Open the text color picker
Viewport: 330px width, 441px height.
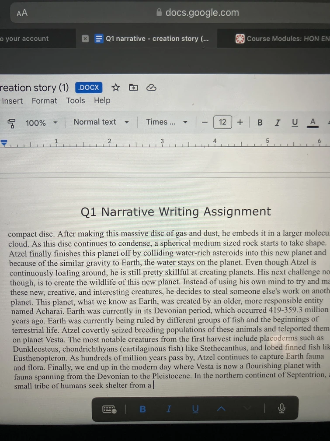(x=313, y=123)
